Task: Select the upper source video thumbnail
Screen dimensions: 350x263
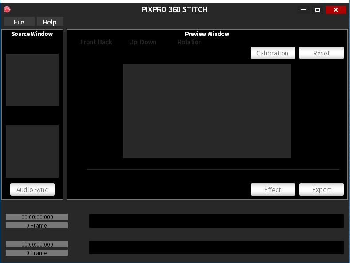Action: pos(32,80)
